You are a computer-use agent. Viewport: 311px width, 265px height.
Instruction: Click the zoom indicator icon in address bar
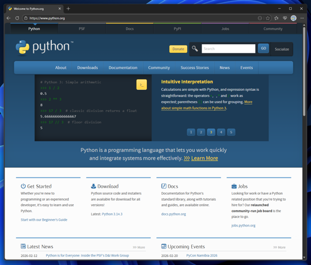pos(260,18)
